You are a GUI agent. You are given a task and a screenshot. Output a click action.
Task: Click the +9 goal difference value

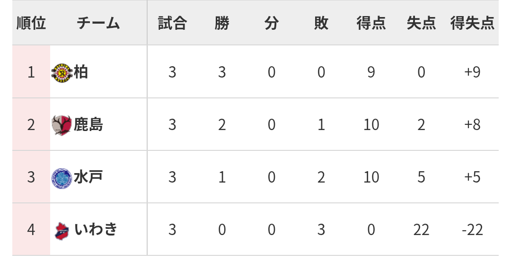point(473,72)
